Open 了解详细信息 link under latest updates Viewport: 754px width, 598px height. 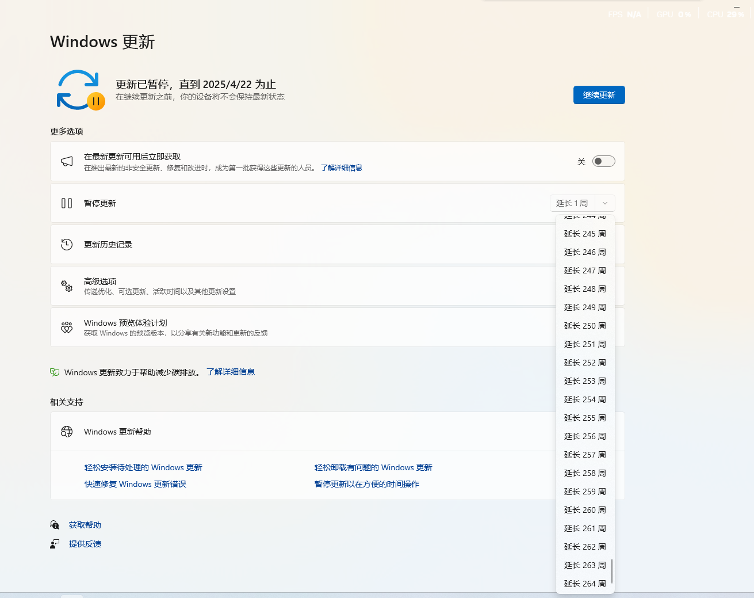pos(342,168)
